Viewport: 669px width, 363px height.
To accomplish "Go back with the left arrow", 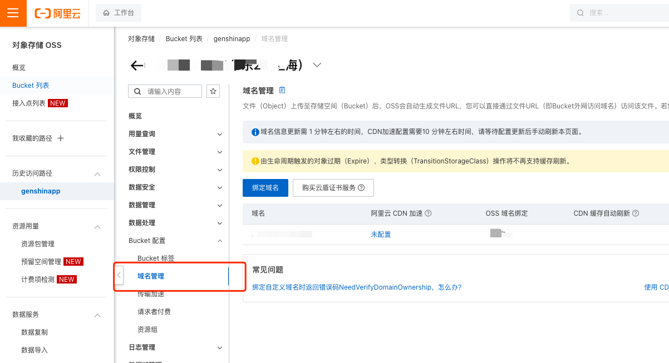I will (136, 66).
